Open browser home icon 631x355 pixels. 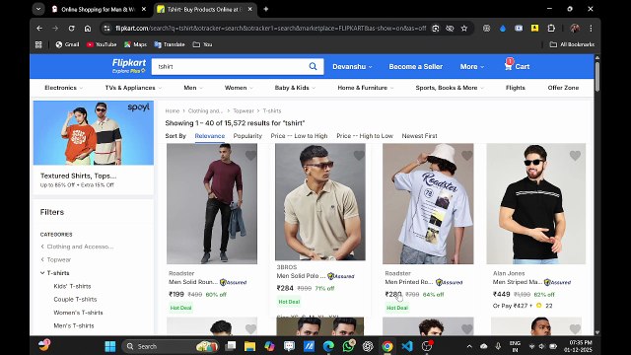[88, 29]
